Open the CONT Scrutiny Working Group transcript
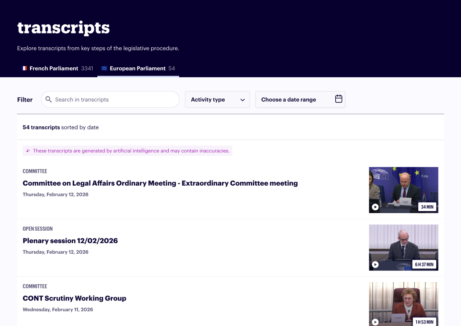 74,298
